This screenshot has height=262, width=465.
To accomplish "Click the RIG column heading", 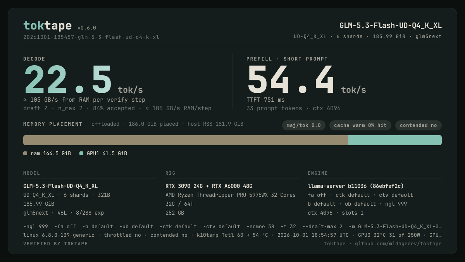I will click(170, 173).
